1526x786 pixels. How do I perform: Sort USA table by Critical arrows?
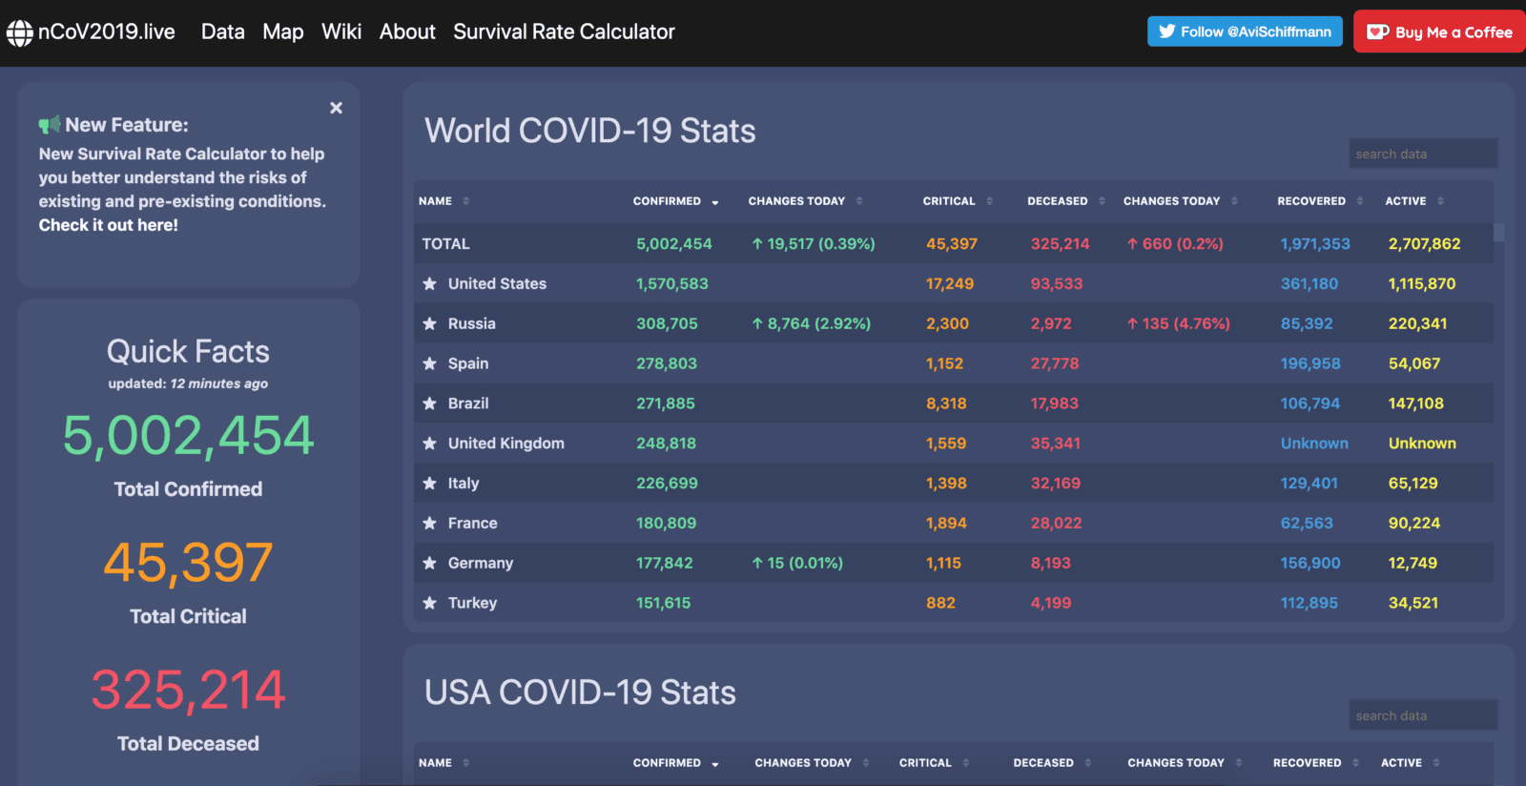coord(965,763)
